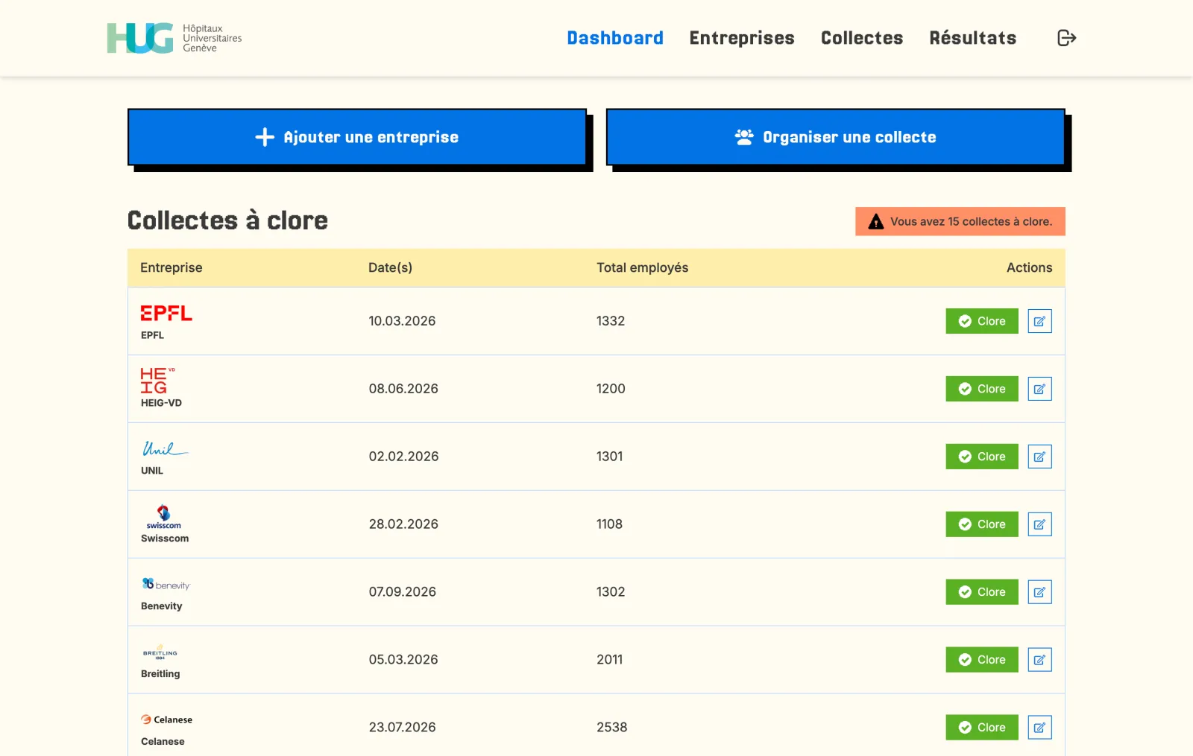This screenshot has width=1193, height=756.
Task: Edit the Swisscom collecte entry
Action: pyautogui.click(x=1039, y=524)
